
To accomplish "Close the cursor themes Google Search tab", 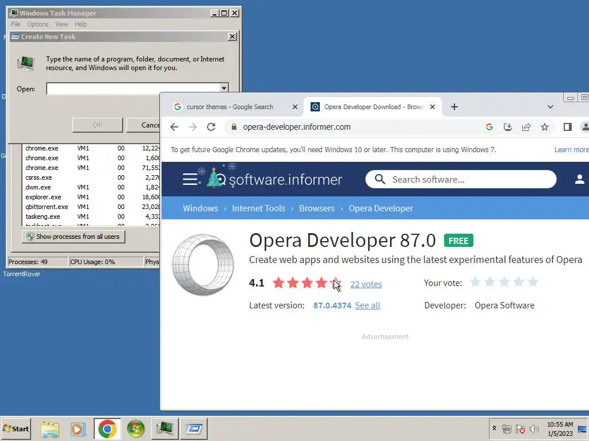I will (295, 107).
